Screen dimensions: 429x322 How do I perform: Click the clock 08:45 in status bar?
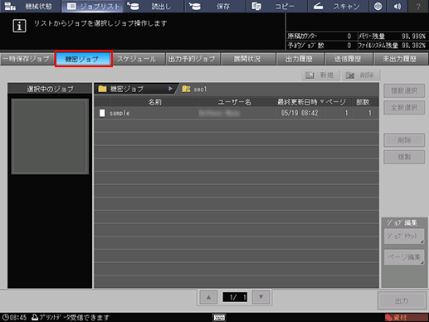tap(14, 317)
